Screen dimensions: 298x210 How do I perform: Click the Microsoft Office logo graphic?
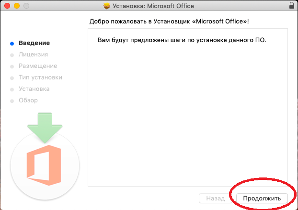pyautogui.click(x=44, y=165)
